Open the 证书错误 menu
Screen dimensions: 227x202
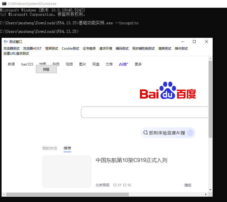(x=89, y=49)
